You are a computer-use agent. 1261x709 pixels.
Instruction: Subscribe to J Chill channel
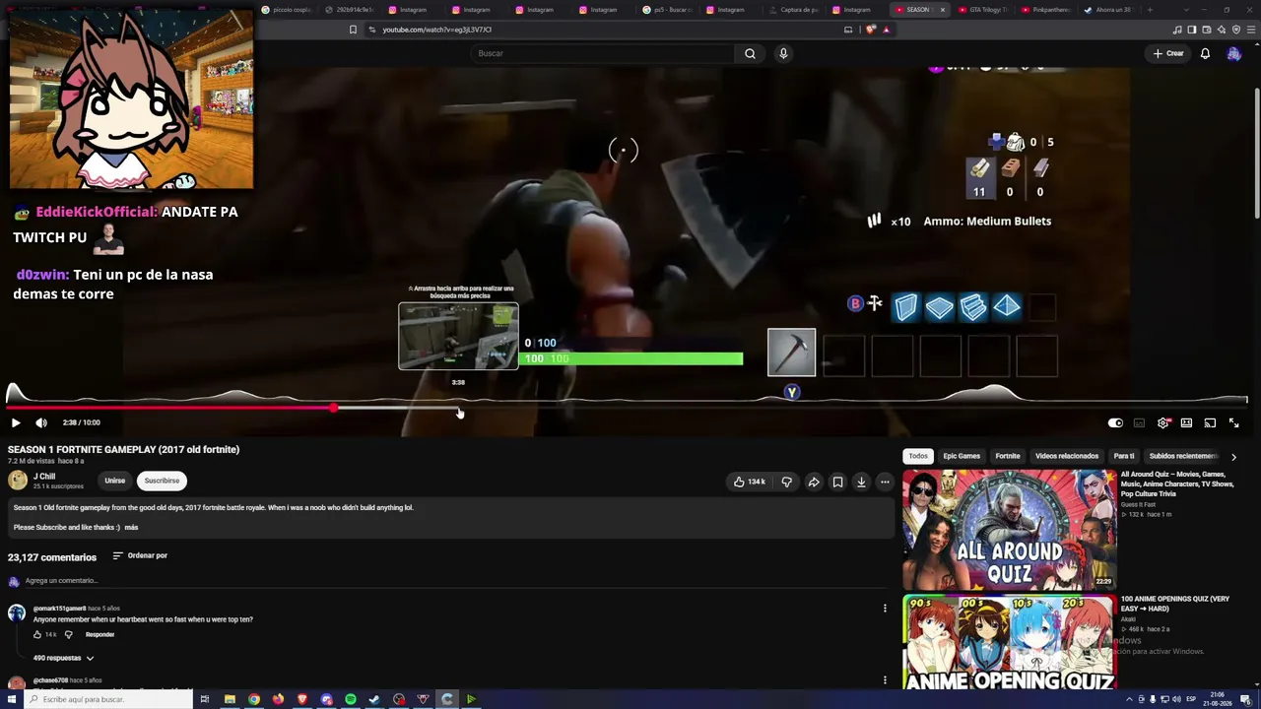pyautogui.click(x=162, y=481)
